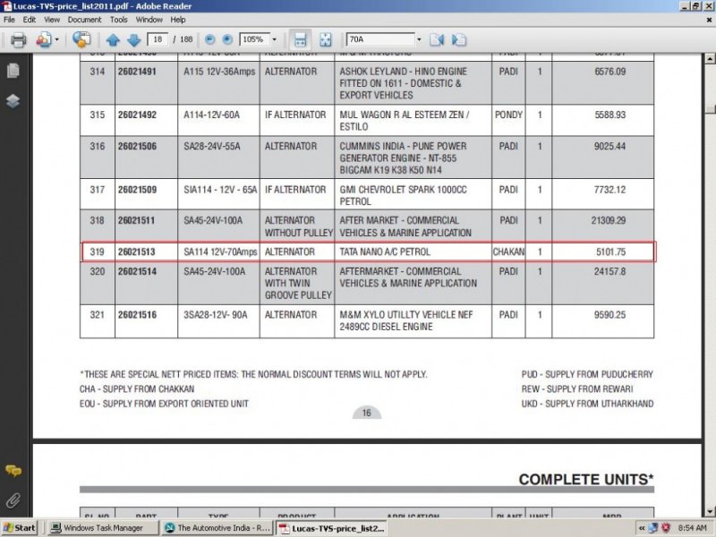This screenshot has width=716, height=537.
Task: Click the fit full page icon
Action: (x=325, y=40)
